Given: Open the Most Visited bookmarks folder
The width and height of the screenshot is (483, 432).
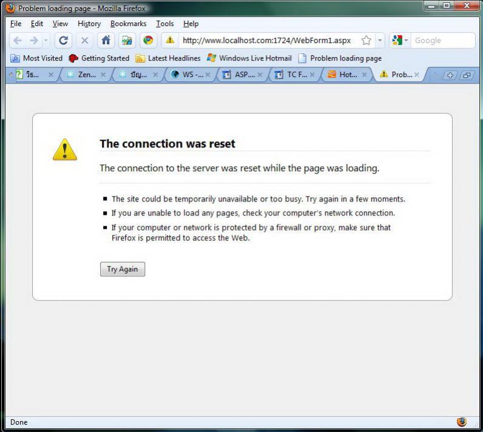Looking at the screenshot, I should (36, 58).
